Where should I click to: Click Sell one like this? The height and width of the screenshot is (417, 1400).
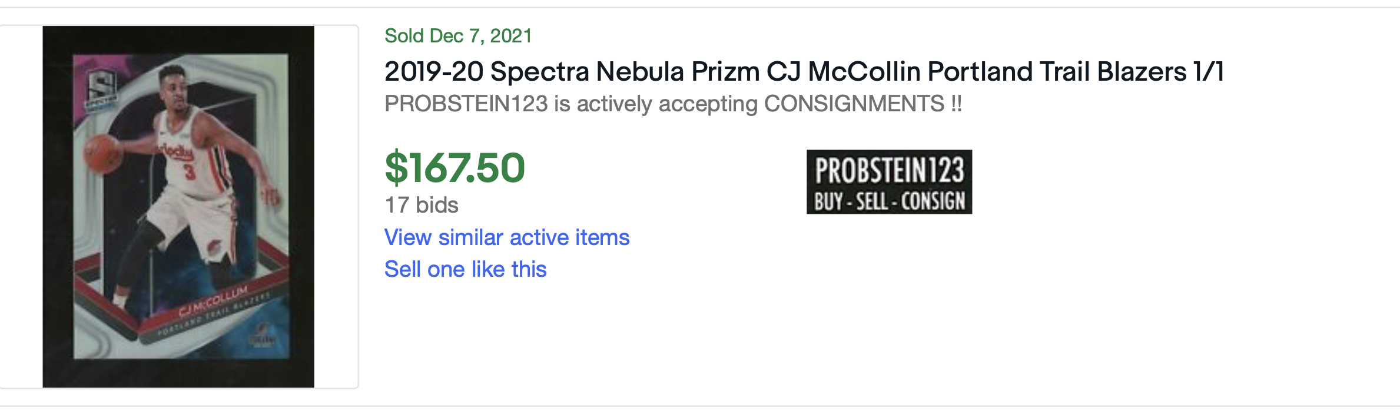click(465, 269)
